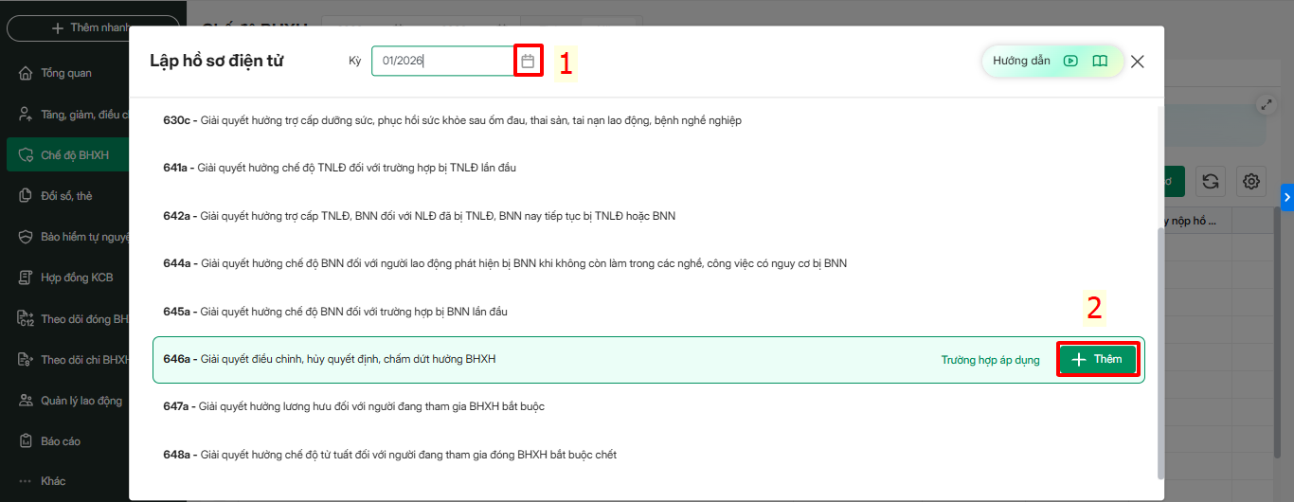Close the Lập hồ sơ điện tử dialog
The height and width of the screenshot is (502, 1294).
click(x=1138, y=62)
